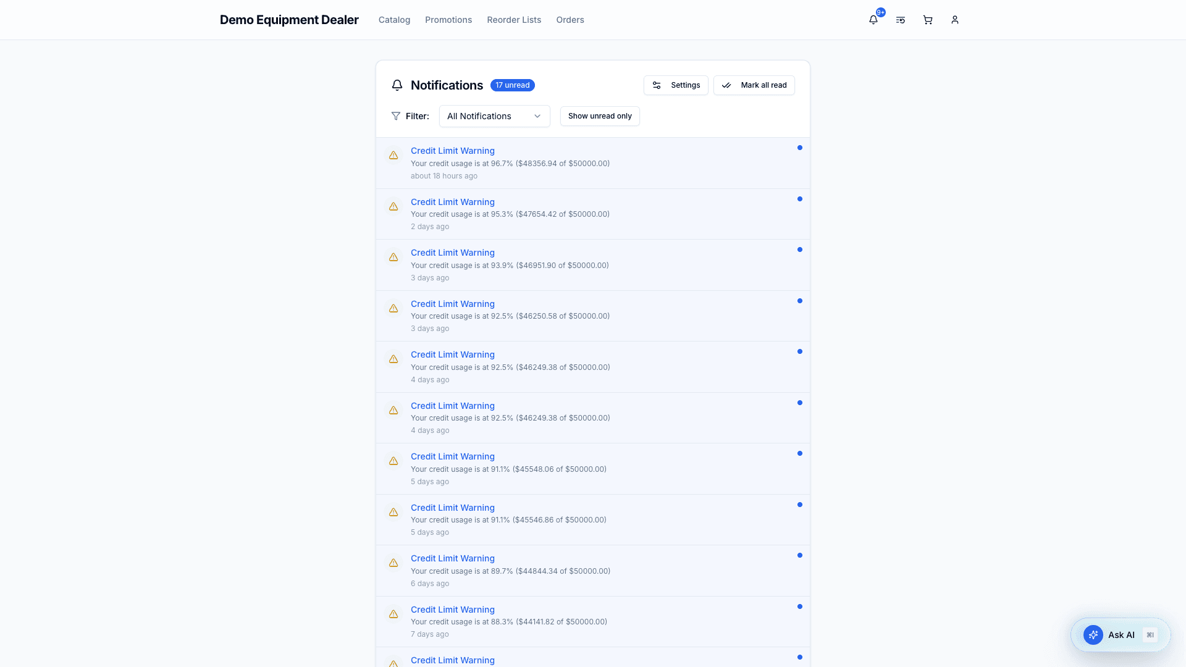The image size is (1186, 667).
Task: Click warning icon of 89.7% credit notification
Action: point(393,563)
